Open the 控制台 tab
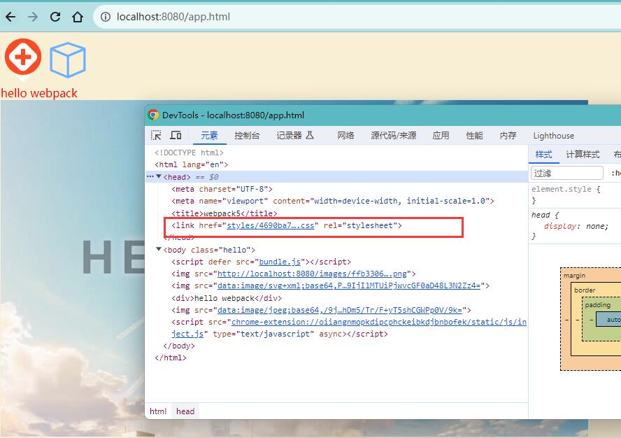The image size is (621, 438). pyautogui.click(x=247, y=136)
